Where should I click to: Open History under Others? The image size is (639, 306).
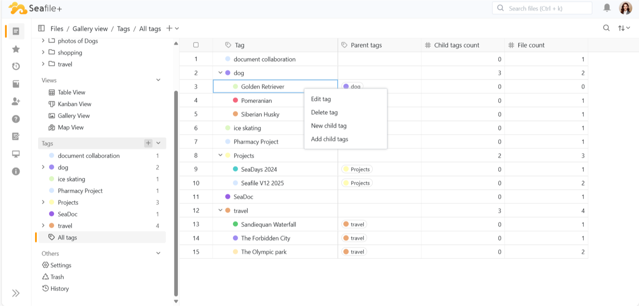[x=55, y=289]
